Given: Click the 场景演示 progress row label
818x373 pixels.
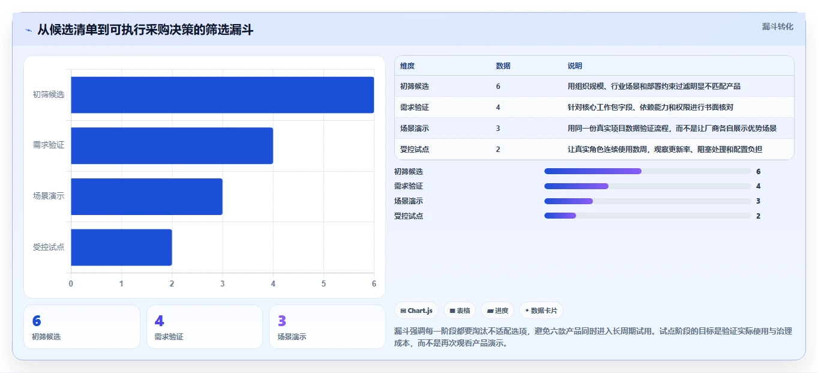Looking at the screenshot, I should click(409, 201).
